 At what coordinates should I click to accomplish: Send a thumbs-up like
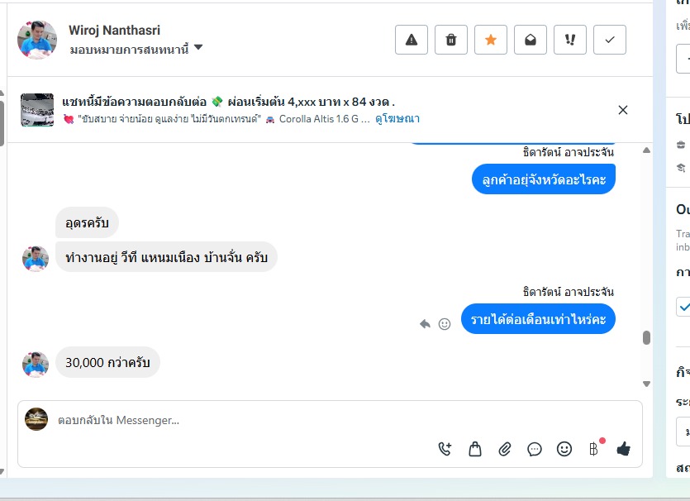(x=624, y=449)
